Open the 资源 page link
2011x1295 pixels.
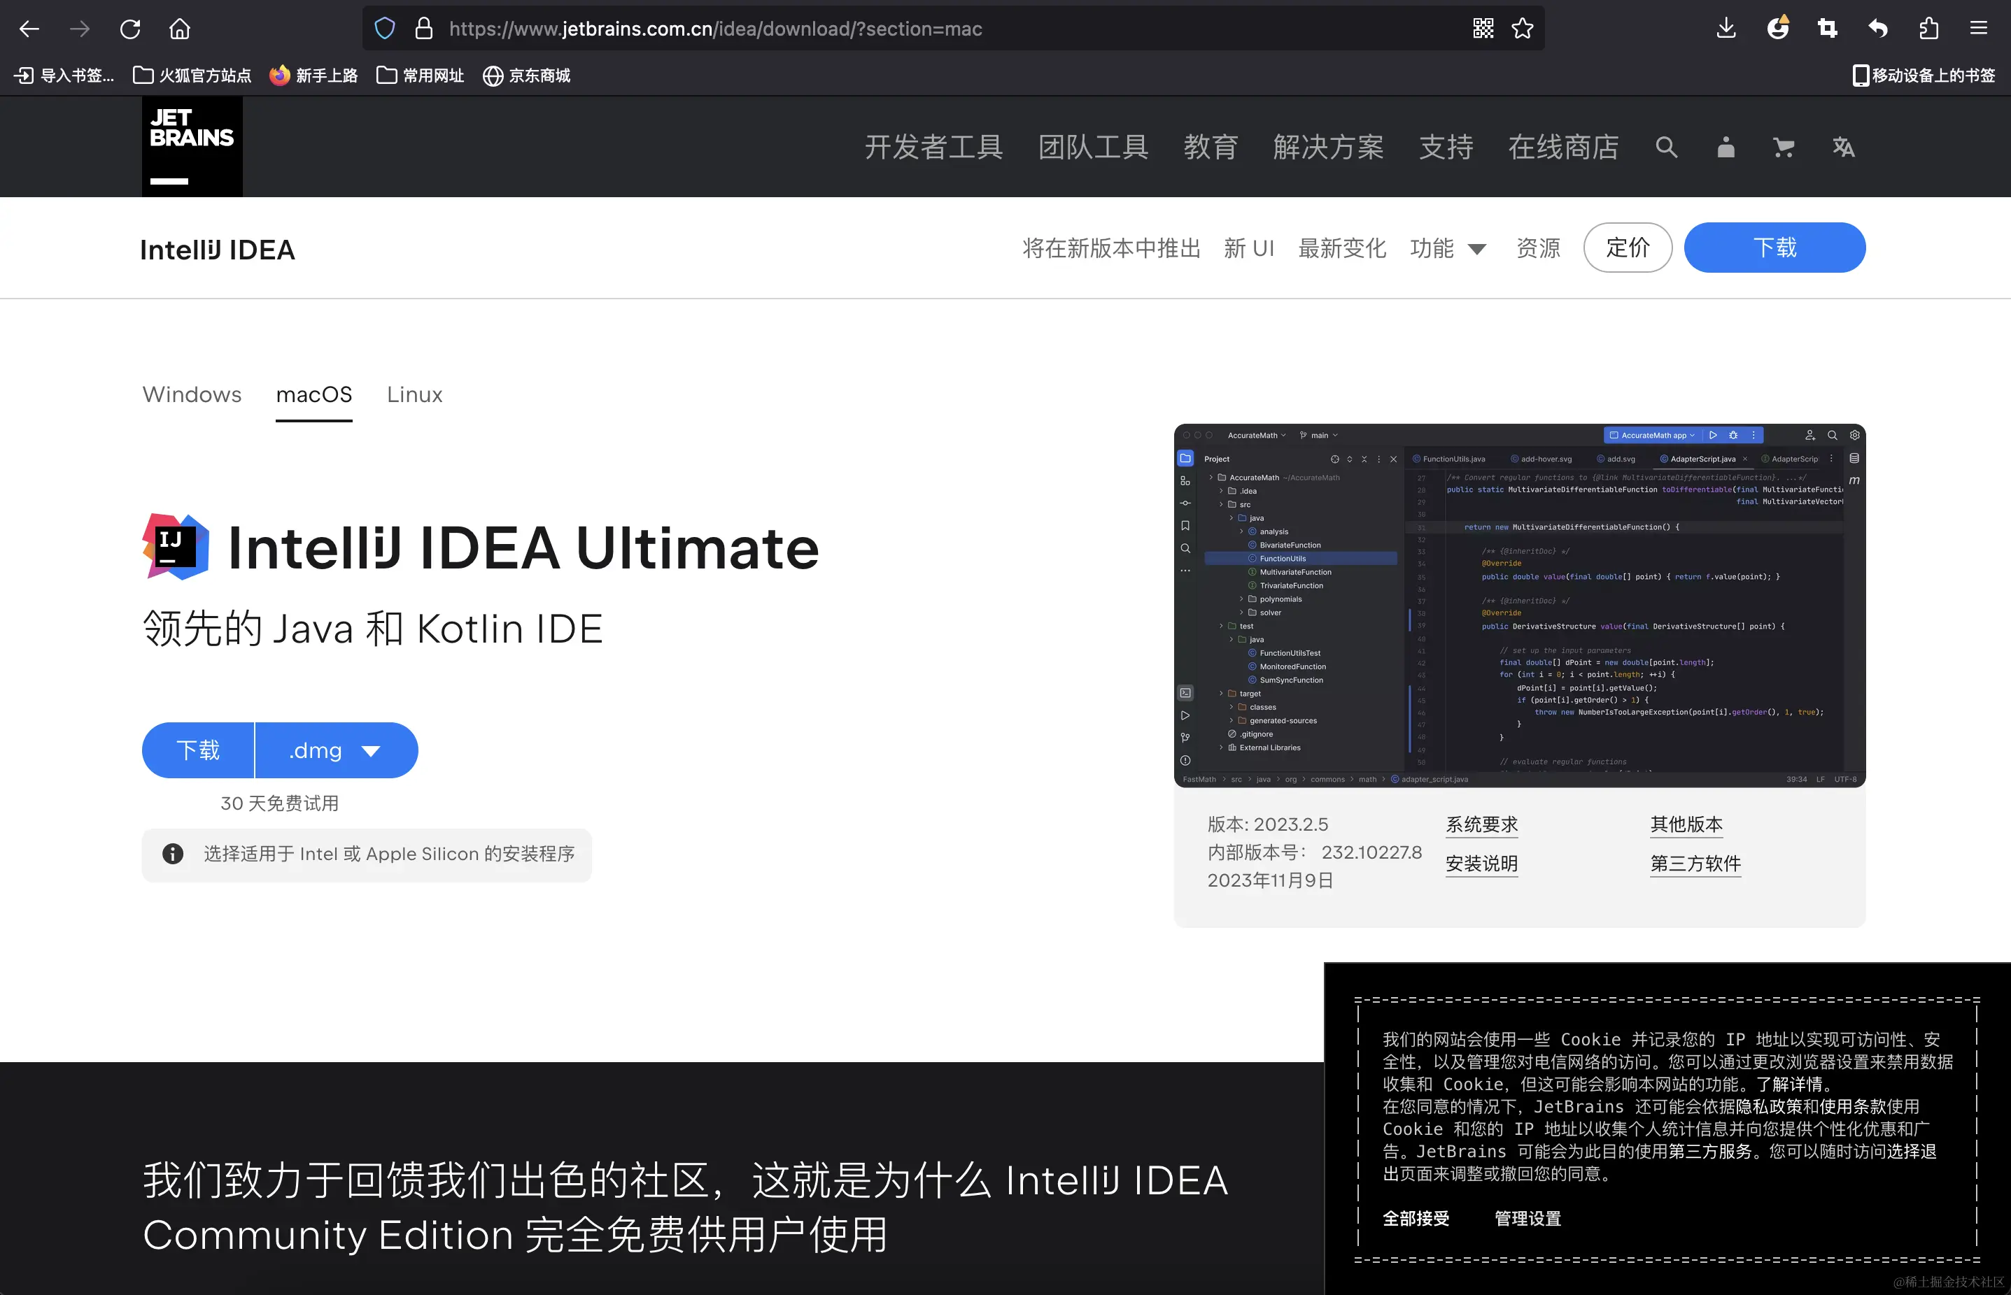pos(1538,248)
